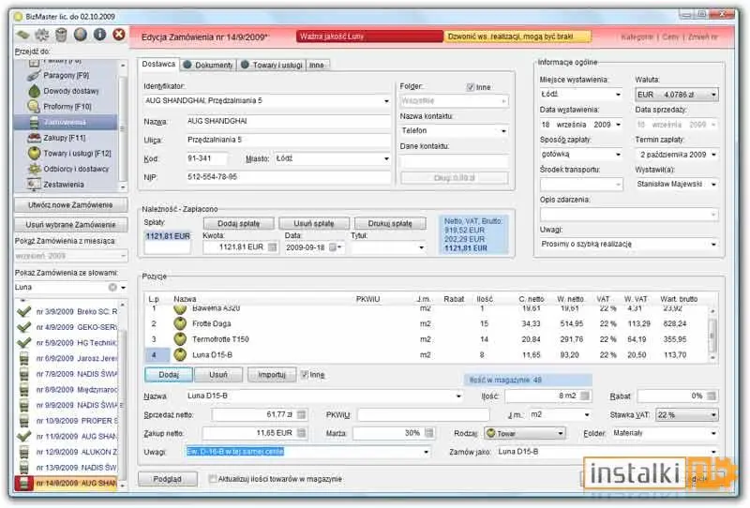Screen dimensions: 750x508
Task: Enable Aktualizuj ilości towarów w magazynie
Action: click(x=213, y=479)
